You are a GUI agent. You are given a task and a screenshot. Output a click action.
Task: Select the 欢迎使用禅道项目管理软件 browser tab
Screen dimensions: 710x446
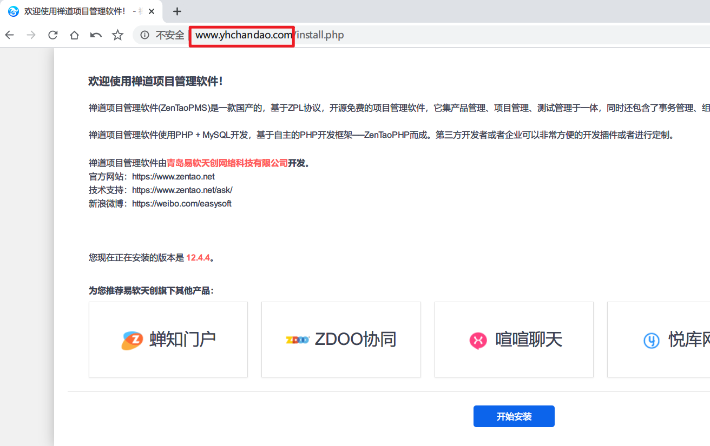tap(81, 11)
